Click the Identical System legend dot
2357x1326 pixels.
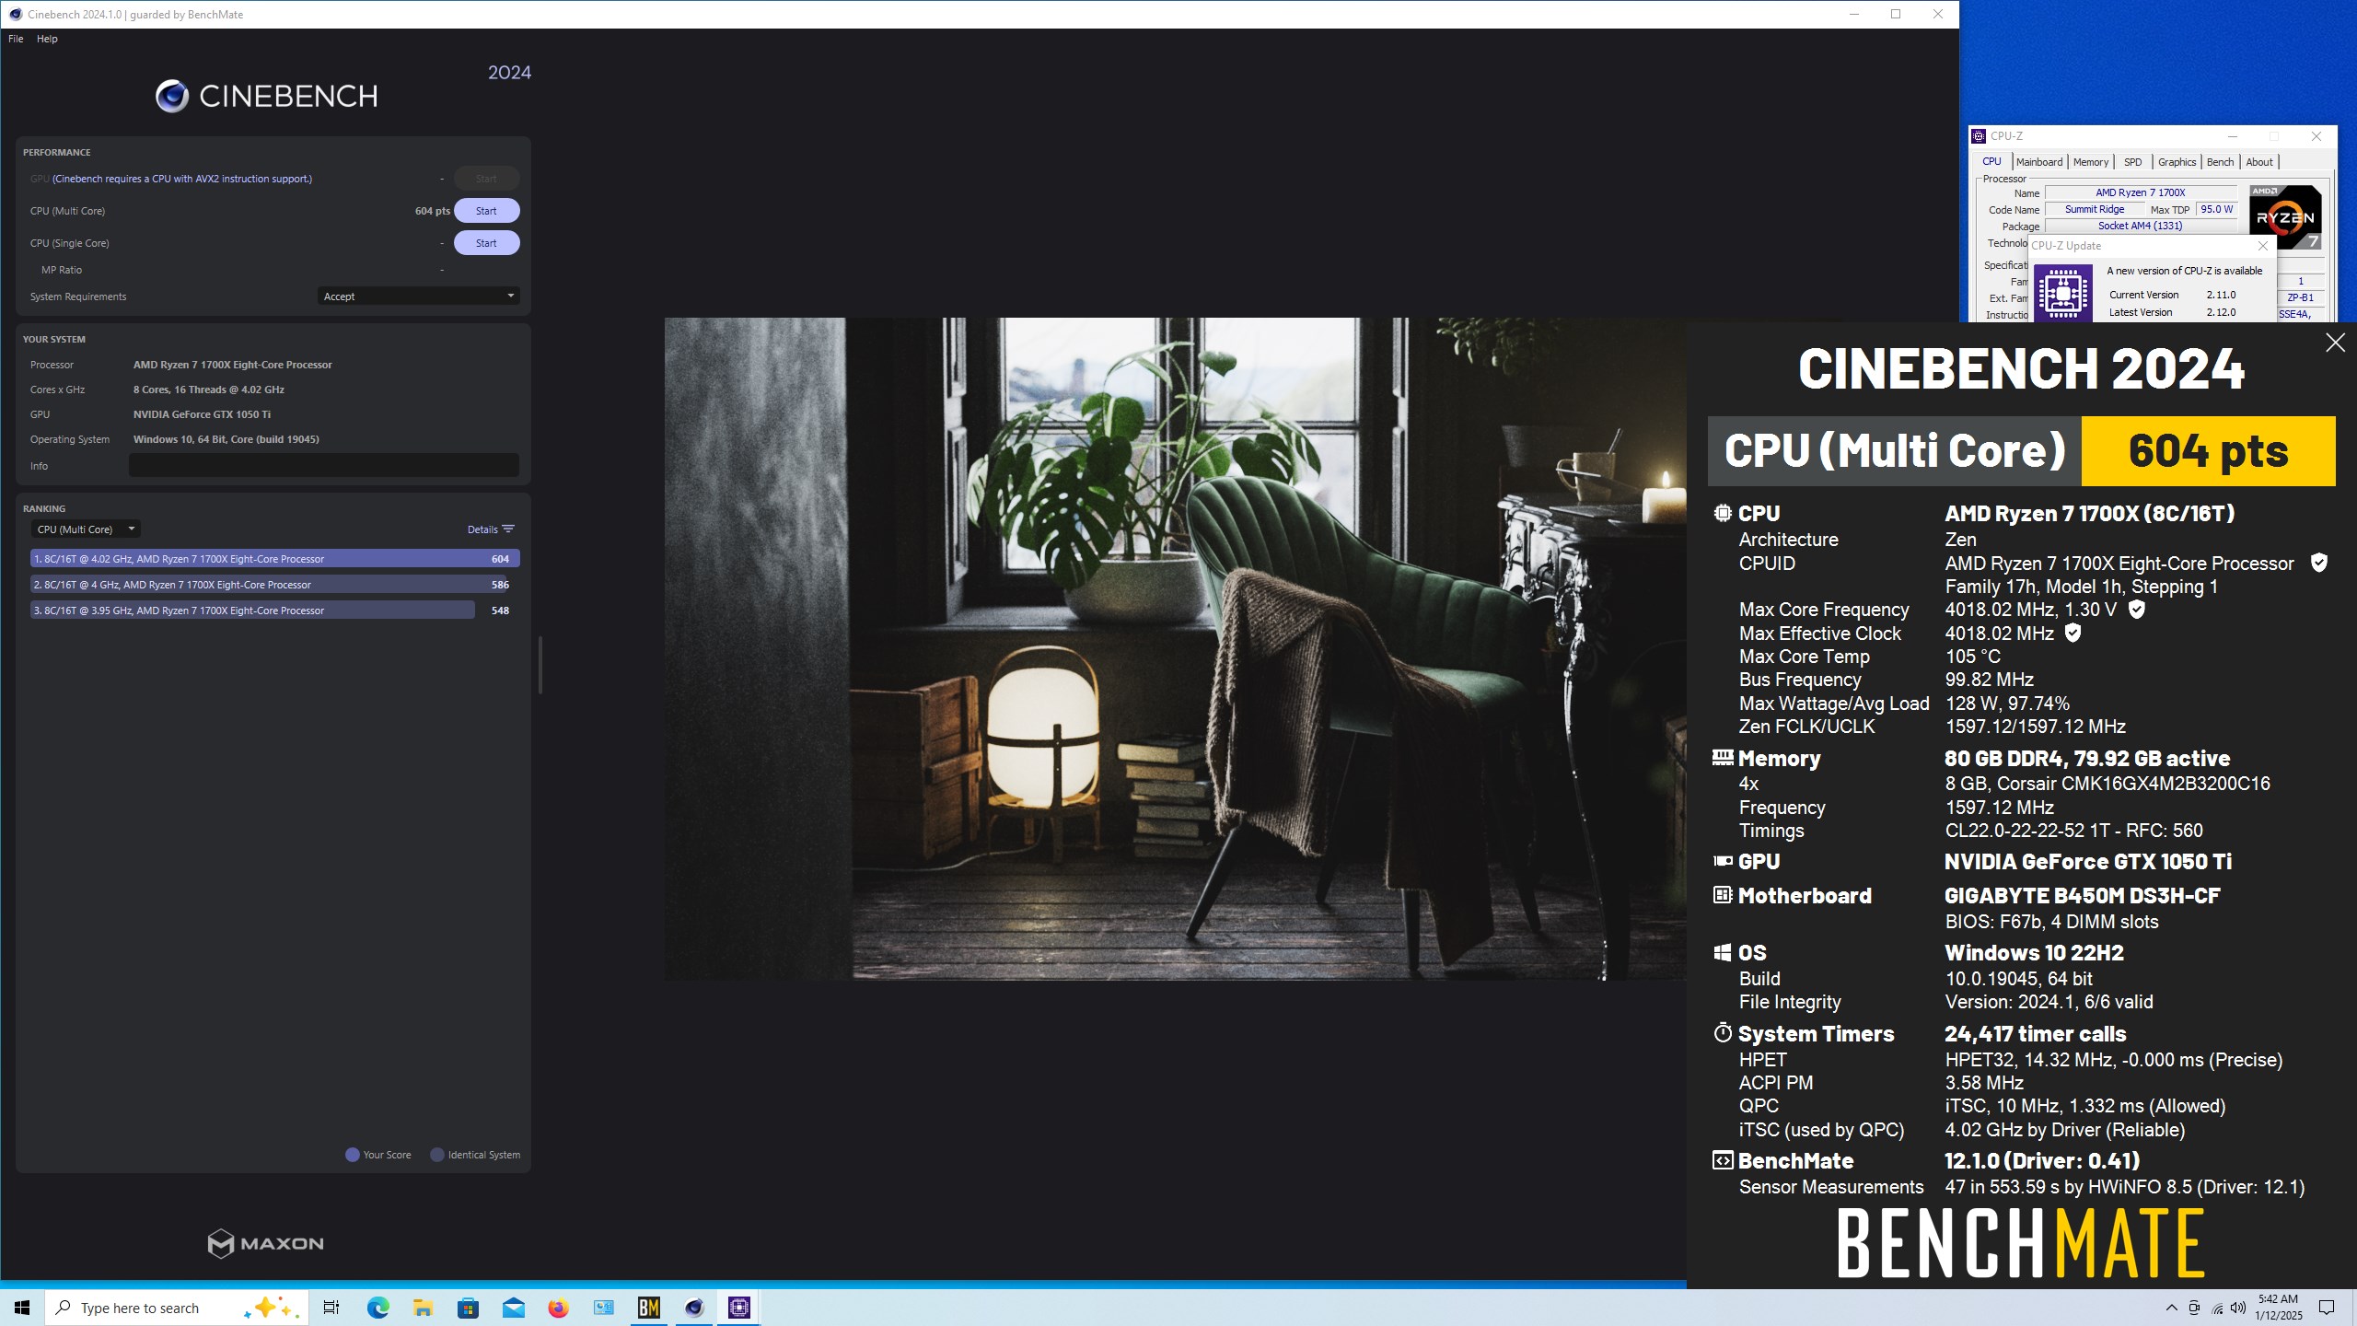click(x=437, y=1155)
